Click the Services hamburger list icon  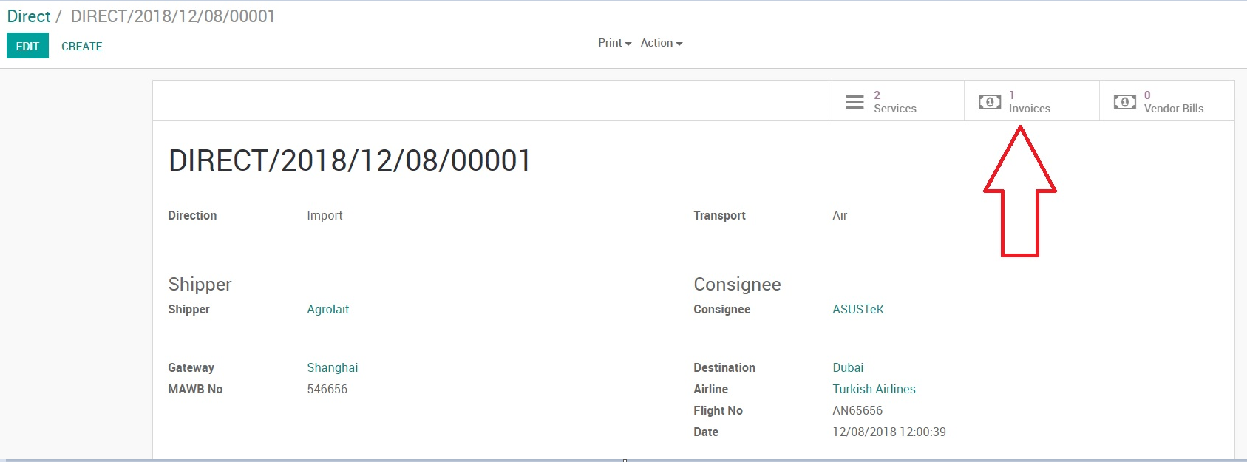click(854, 102)
